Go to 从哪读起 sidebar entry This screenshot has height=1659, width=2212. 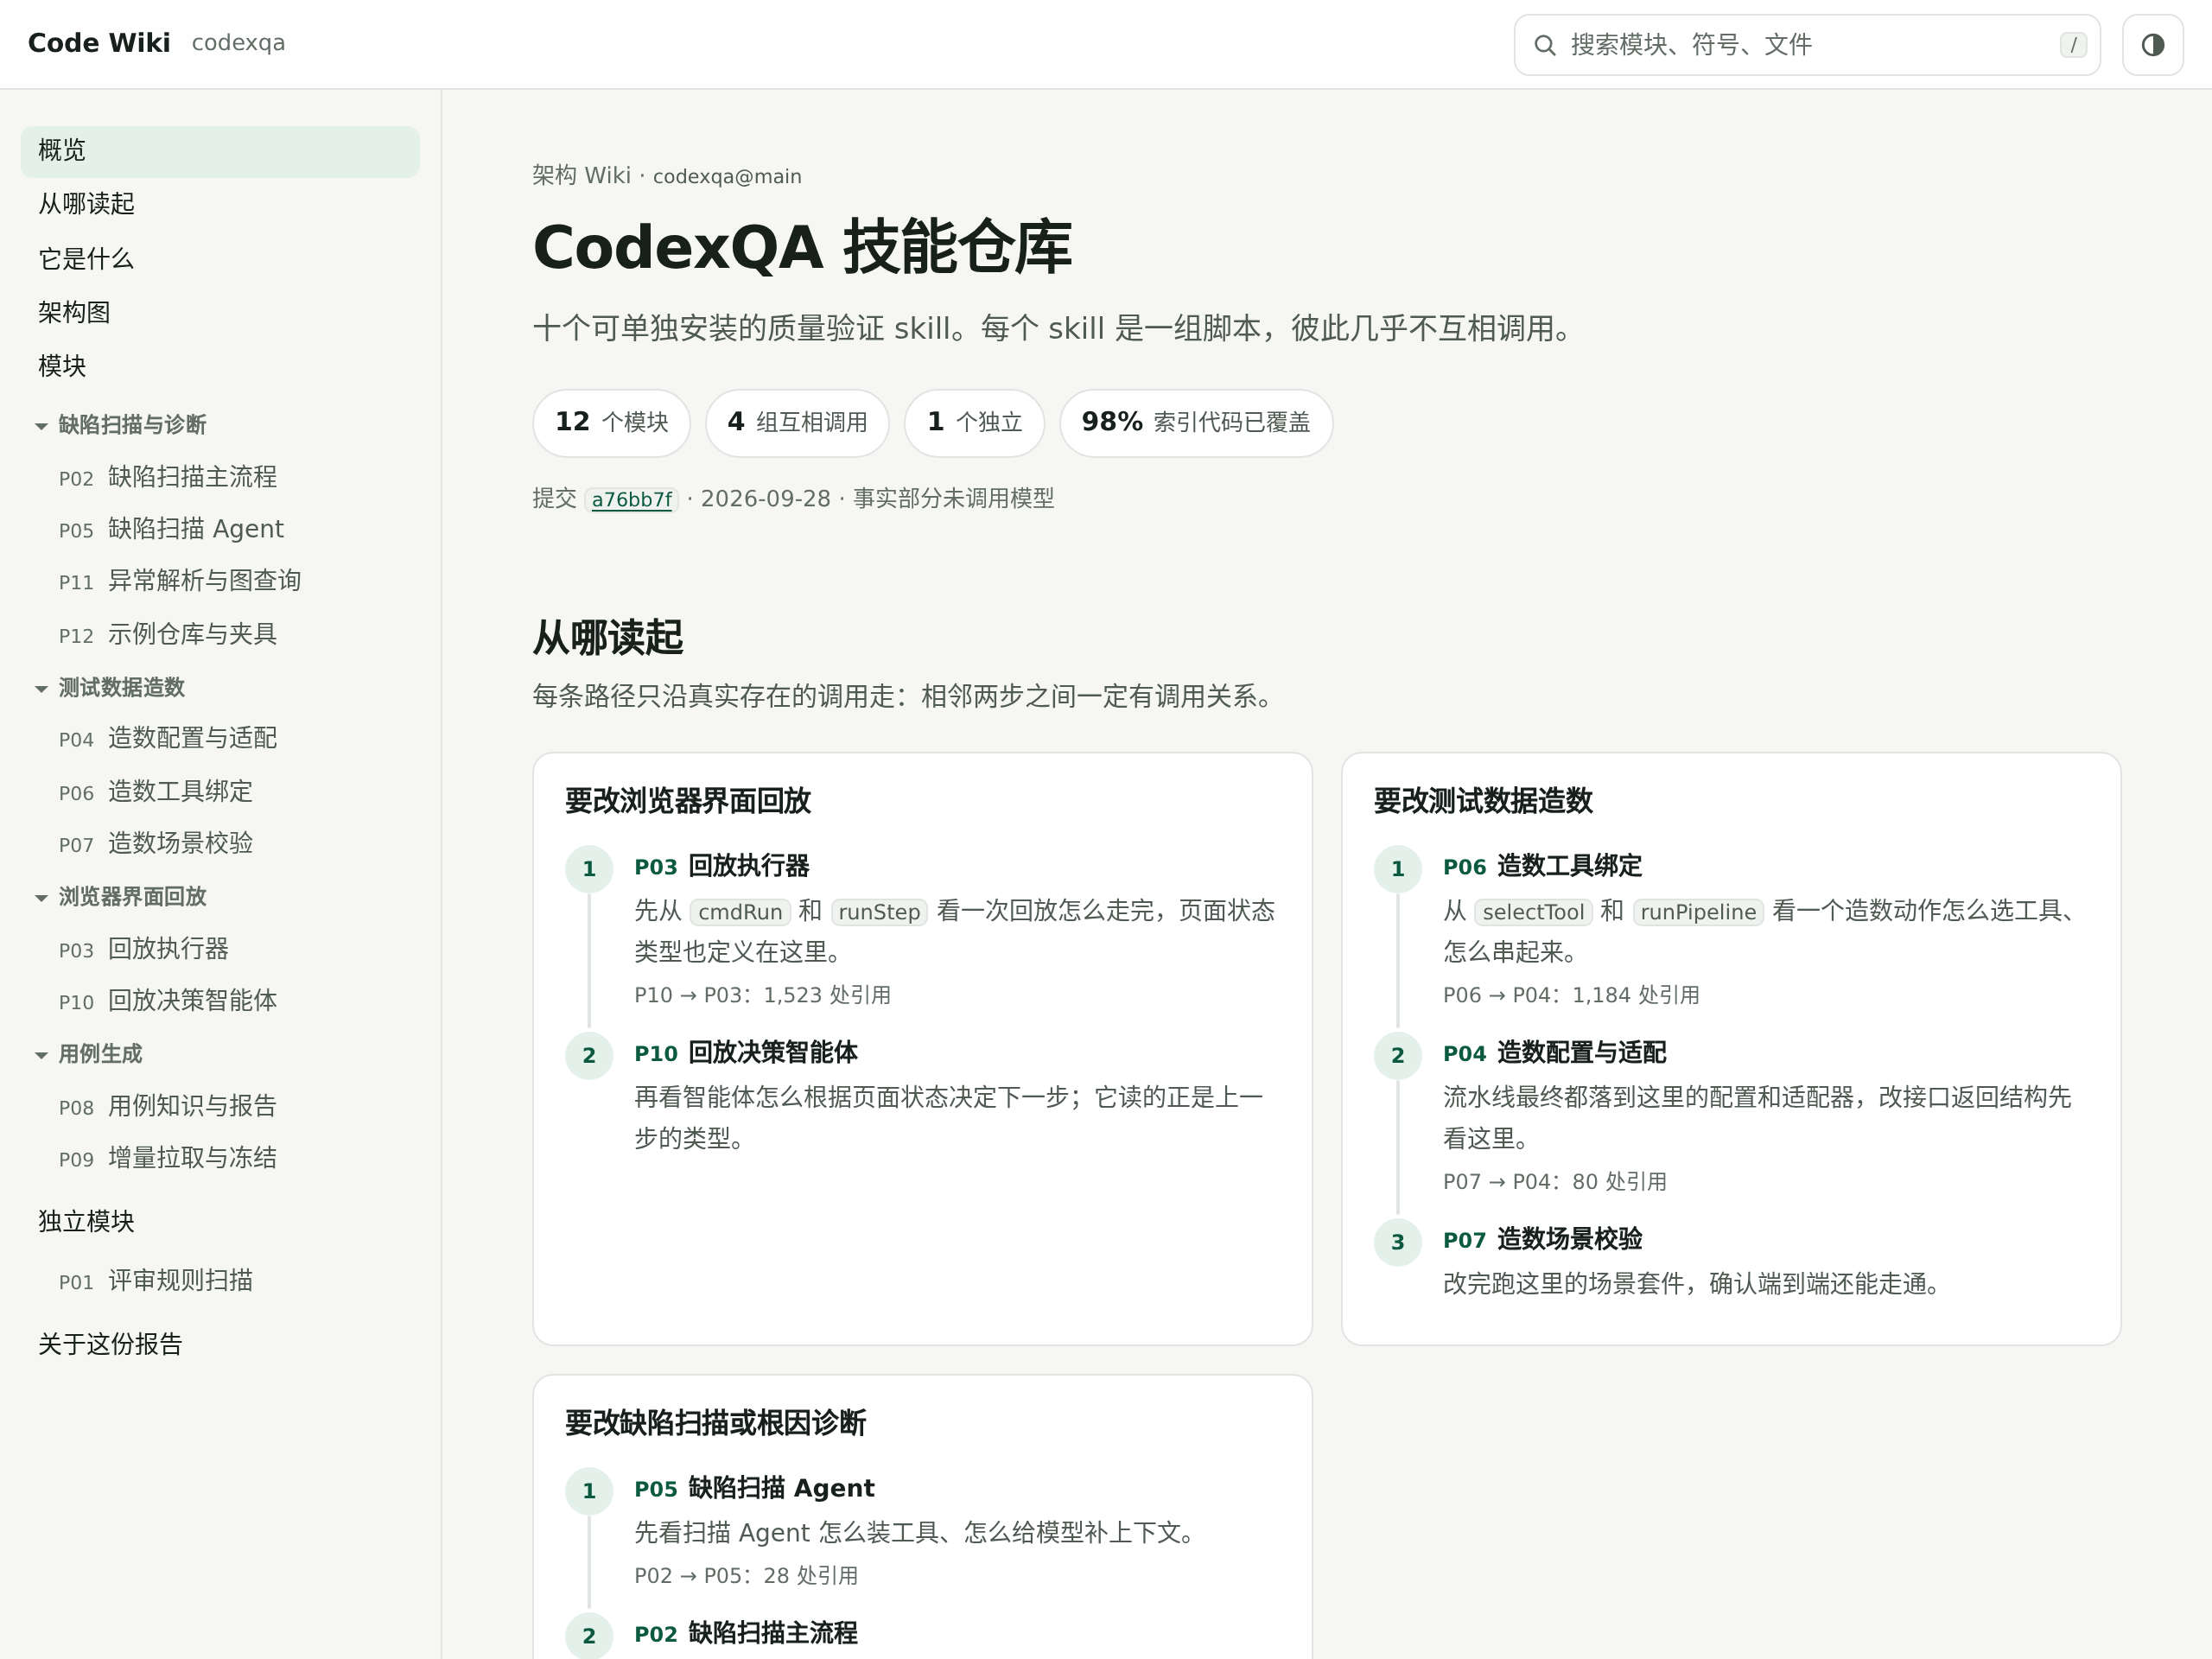click(x=220, y=205)
